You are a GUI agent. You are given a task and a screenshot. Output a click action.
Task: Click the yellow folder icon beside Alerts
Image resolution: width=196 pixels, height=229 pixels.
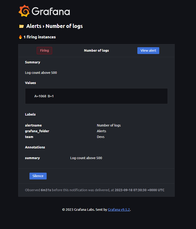[21, 26]
